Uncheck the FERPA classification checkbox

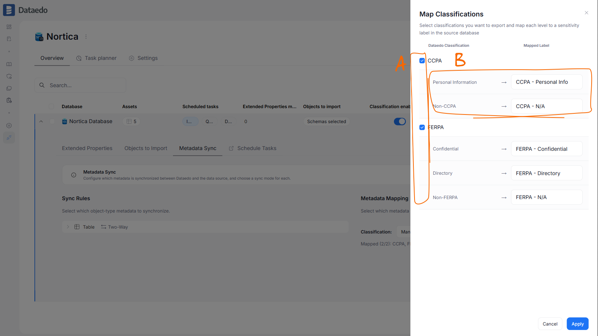pyautogui.click(x=422, y=127)
